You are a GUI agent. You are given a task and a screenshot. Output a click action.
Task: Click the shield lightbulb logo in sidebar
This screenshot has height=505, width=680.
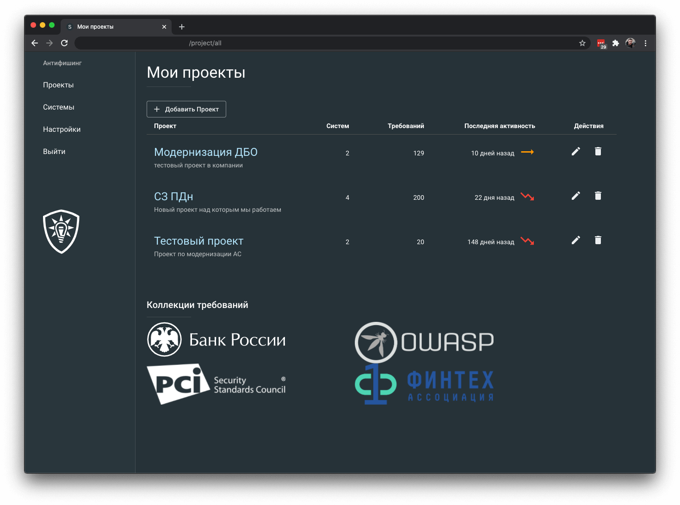tap(61, 231)
